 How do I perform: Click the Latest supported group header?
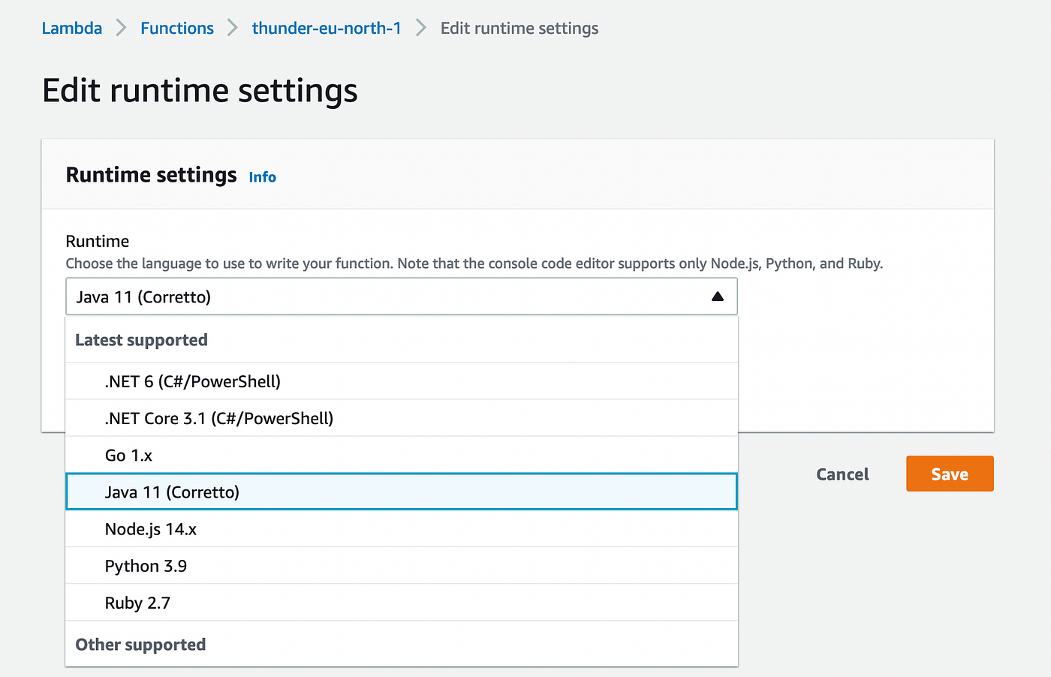click(142, 340)
